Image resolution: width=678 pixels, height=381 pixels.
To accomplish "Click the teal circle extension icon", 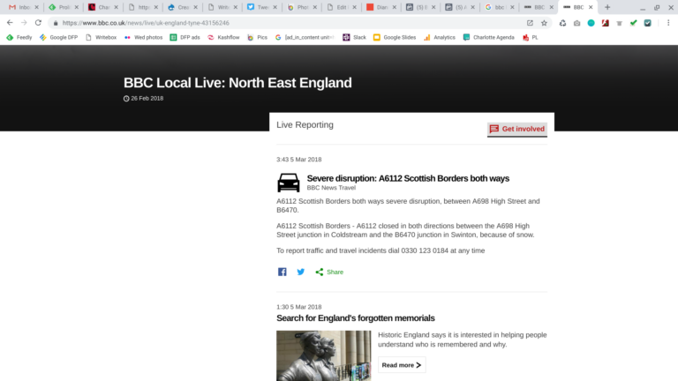I will [x=591, y=23].
